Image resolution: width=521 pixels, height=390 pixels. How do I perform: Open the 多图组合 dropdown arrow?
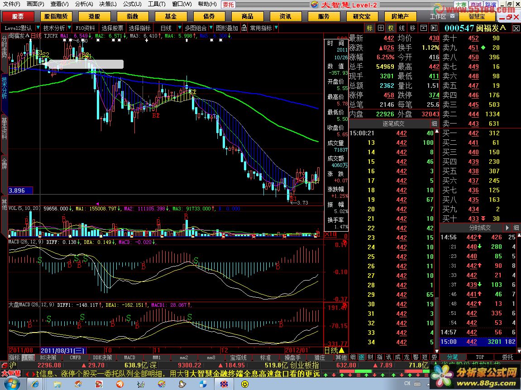(210, 28)
